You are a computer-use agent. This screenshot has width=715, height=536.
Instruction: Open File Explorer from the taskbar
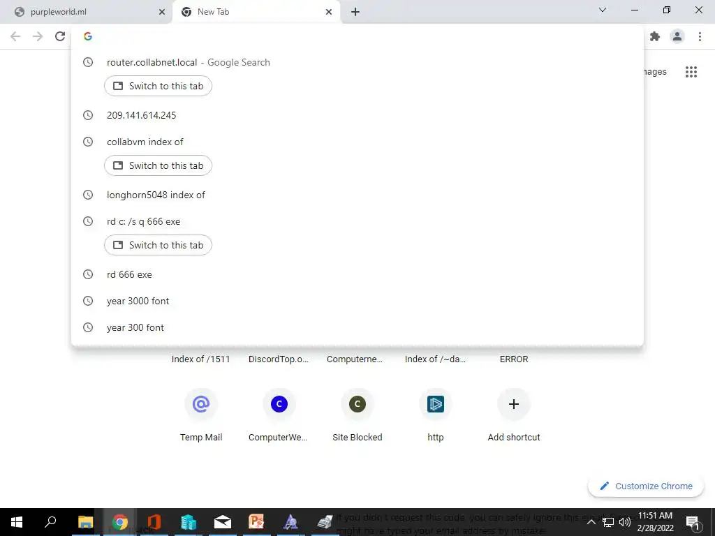[x=85, y=522]
